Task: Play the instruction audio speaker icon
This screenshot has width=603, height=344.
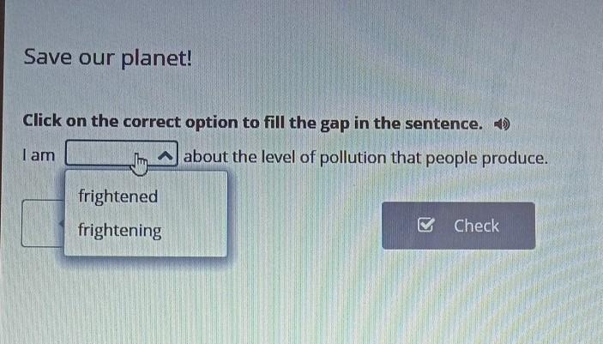Action: point(502,124)
